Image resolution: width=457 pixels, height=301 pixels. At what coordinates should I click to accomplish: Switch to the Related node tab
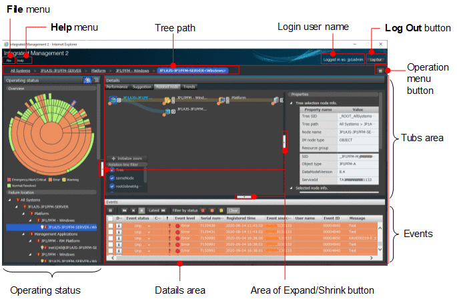pos(167,87)
